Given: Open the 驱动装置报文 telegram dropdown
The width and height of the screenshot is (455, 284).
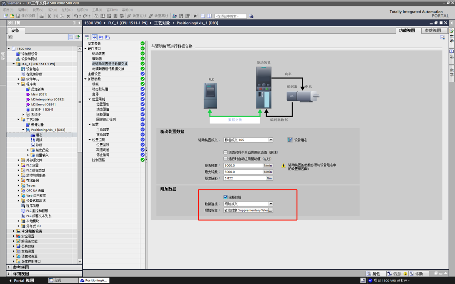Looking at the screenshot, I should coord(271,140).
